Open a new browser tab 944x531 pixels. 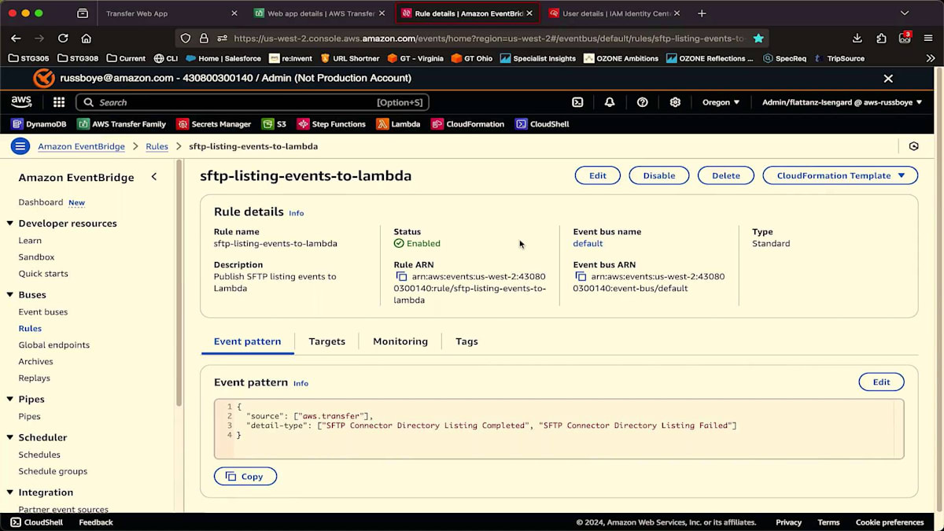point(702,13)
